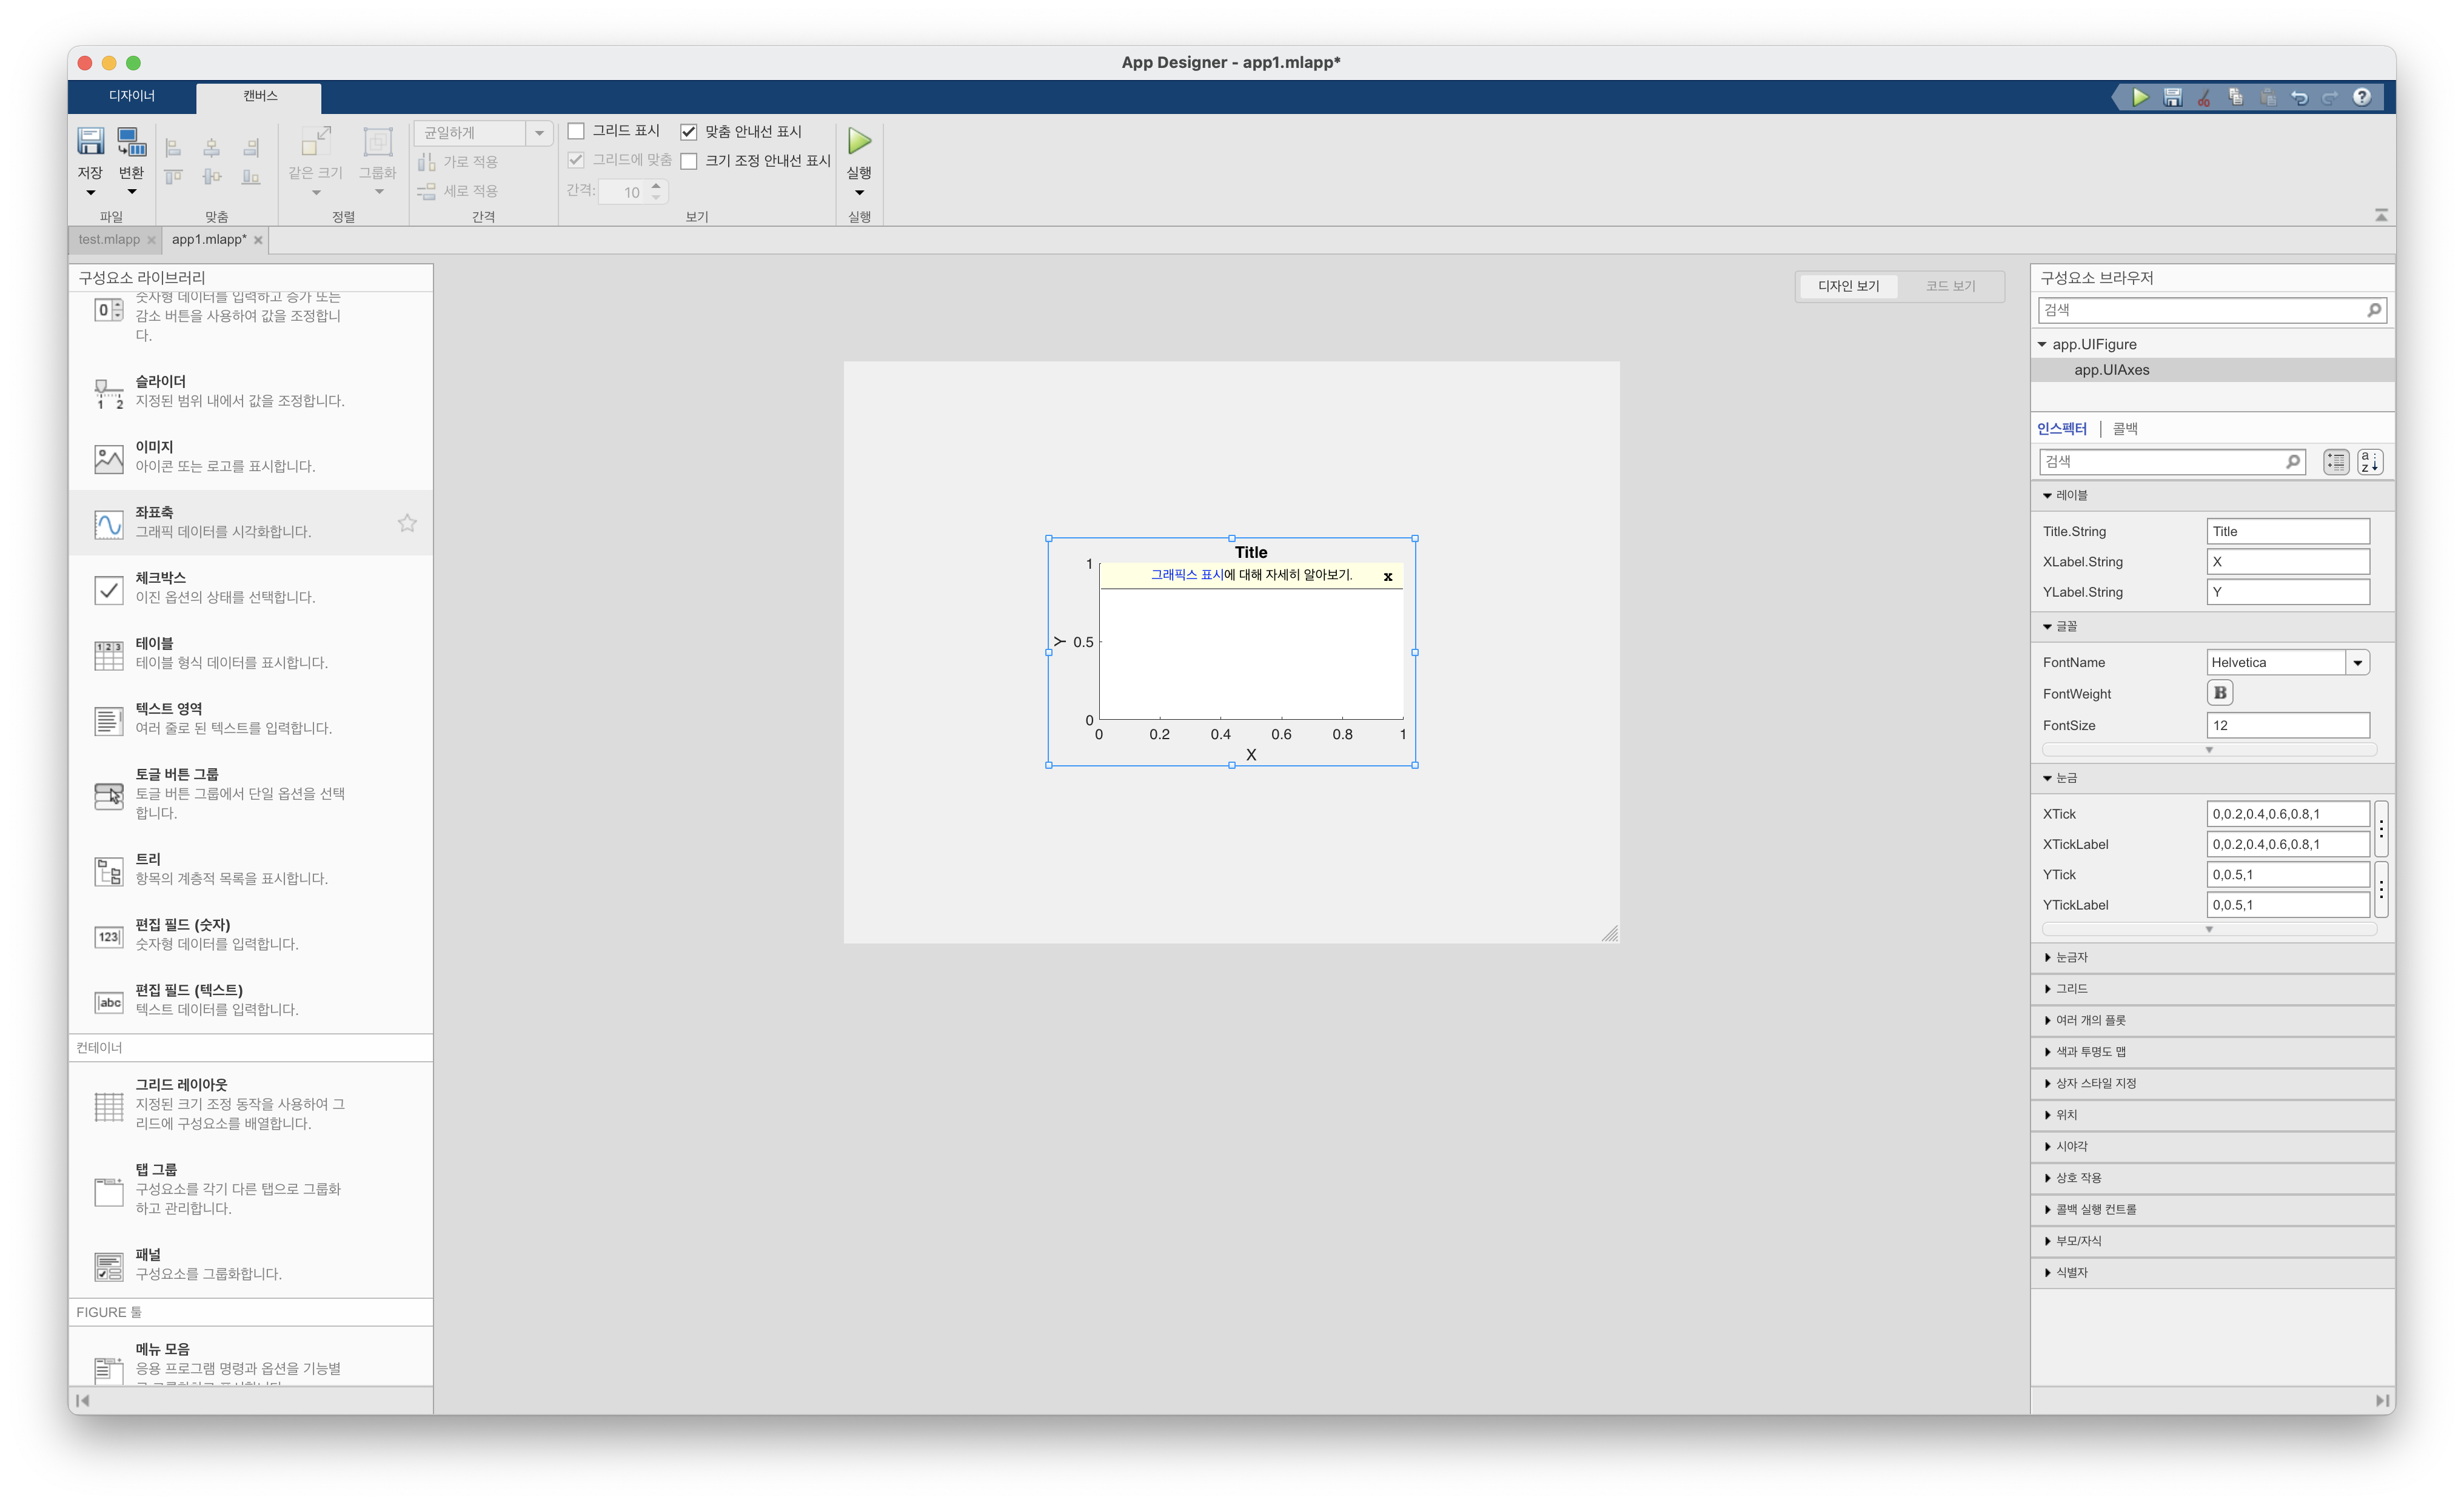Select the app1.mlapp* document tab

209,240
